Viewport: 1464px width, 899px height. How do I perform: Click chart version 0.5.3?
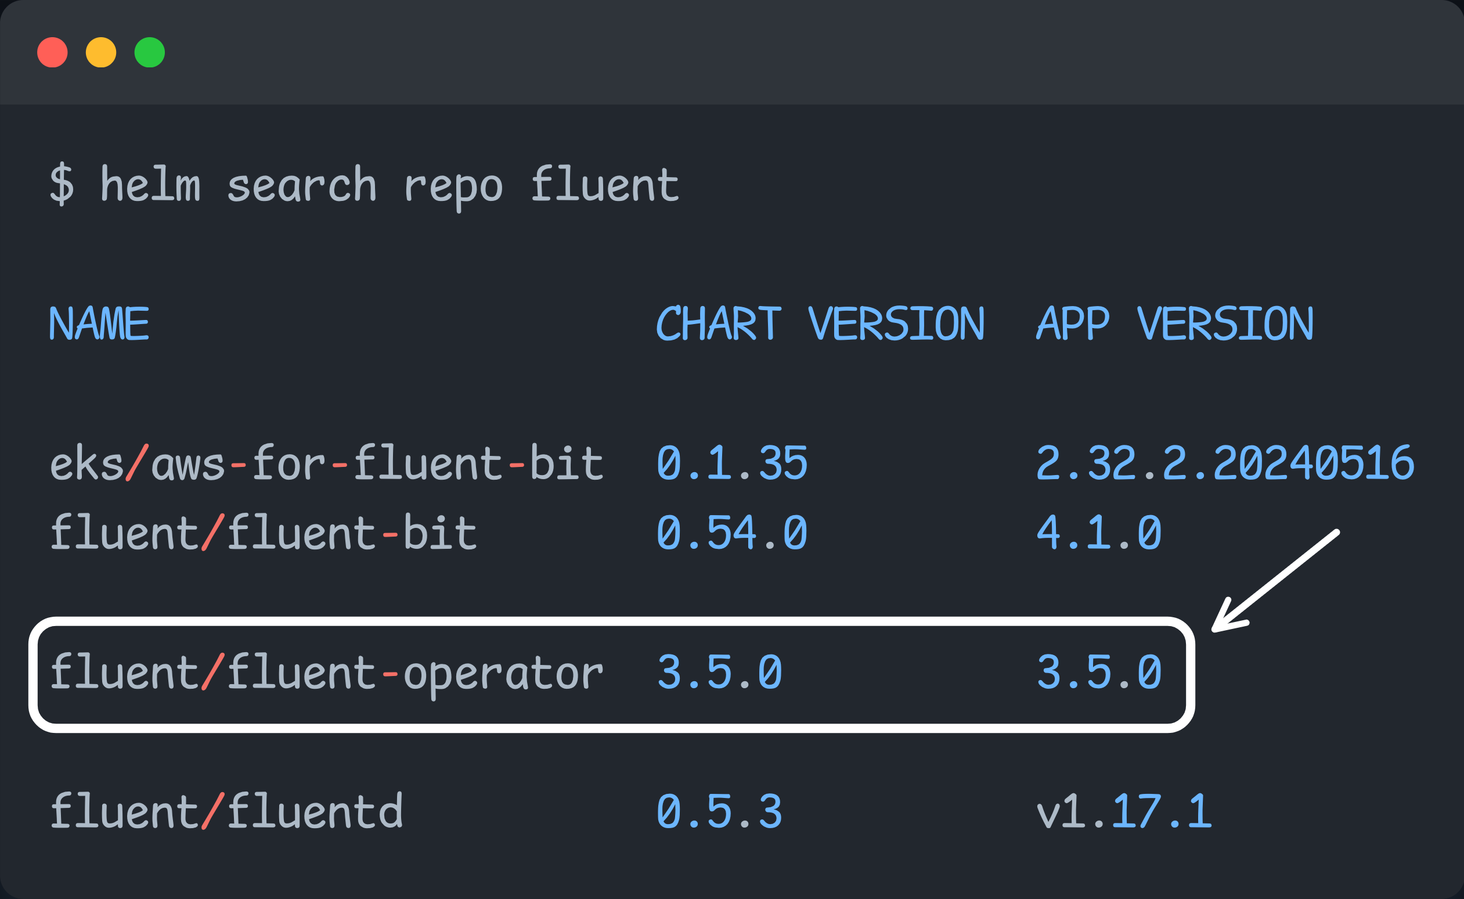click(720, 812)
